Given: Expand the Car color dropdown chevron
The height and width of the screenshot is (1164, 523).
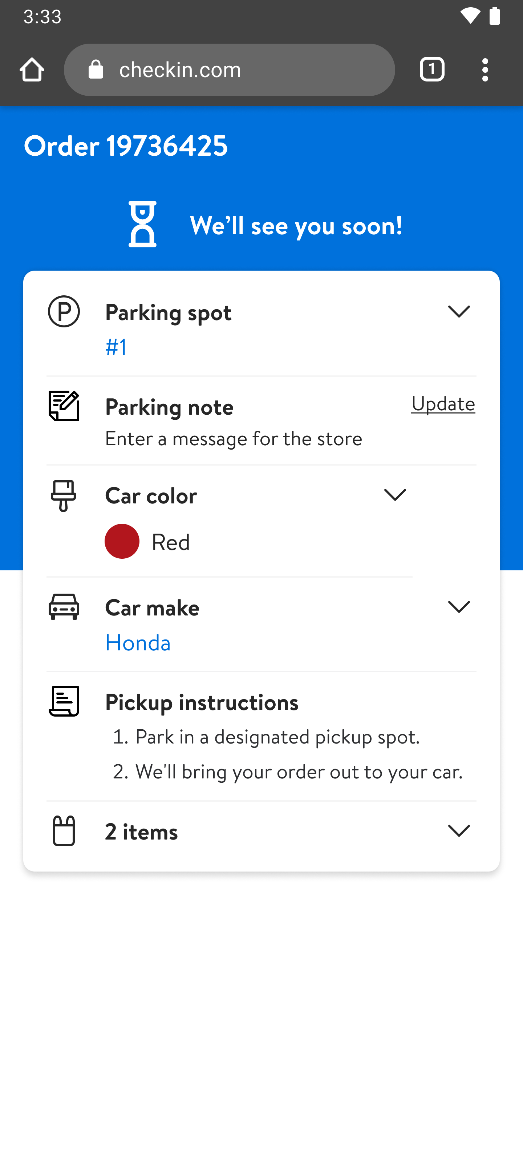Looking at the screenshot, I should [x=395, y=495].
